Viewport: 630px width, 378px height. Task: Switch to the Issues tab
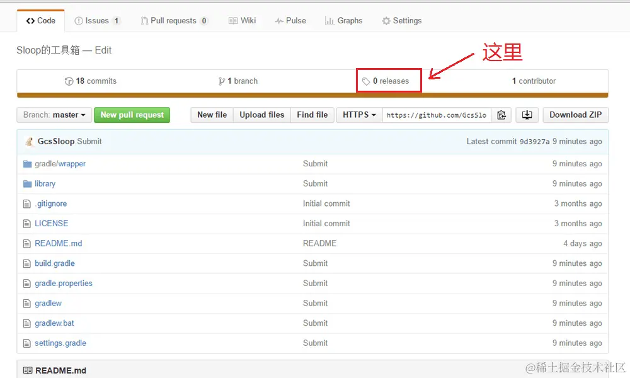click(97, 21)
